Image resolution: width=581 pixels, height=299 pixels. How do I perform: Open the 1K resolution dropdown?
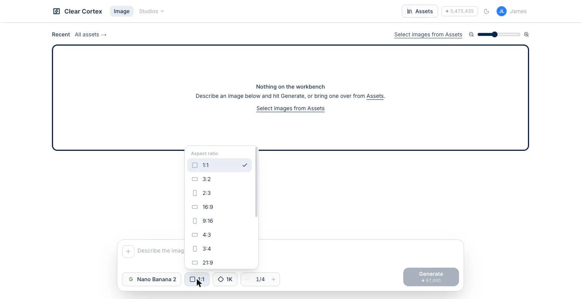pyautogui.click(x=225, y=279)
